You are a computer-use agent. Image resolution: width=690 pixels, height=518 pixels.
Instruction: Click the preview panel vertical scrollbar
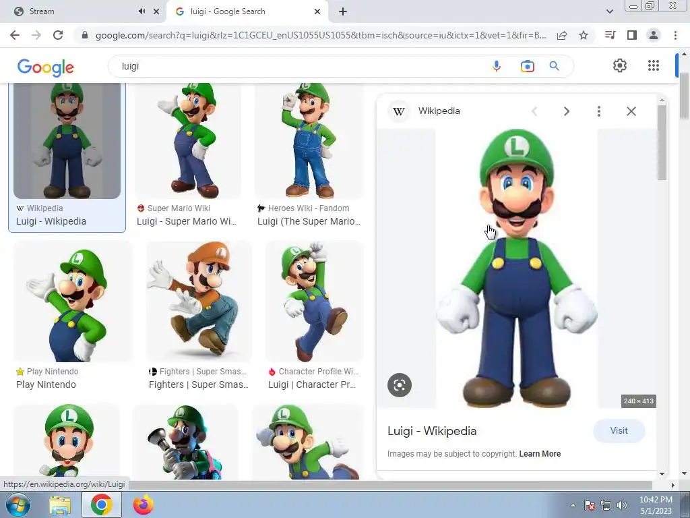pos(662,143)
